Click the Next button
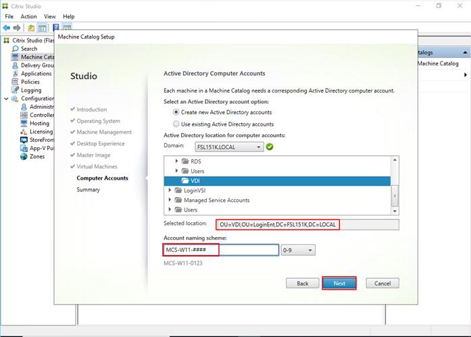Image resolution: width=471 pixels, height=337 pixels. pyautogui.click(x=339, y=283)
